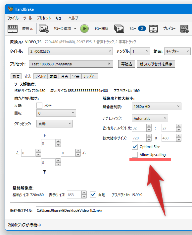This screenshot has width=192, height=235.
Task: Open the 解像度制限 1080p HD dropdown
Action: click(157, 107)
